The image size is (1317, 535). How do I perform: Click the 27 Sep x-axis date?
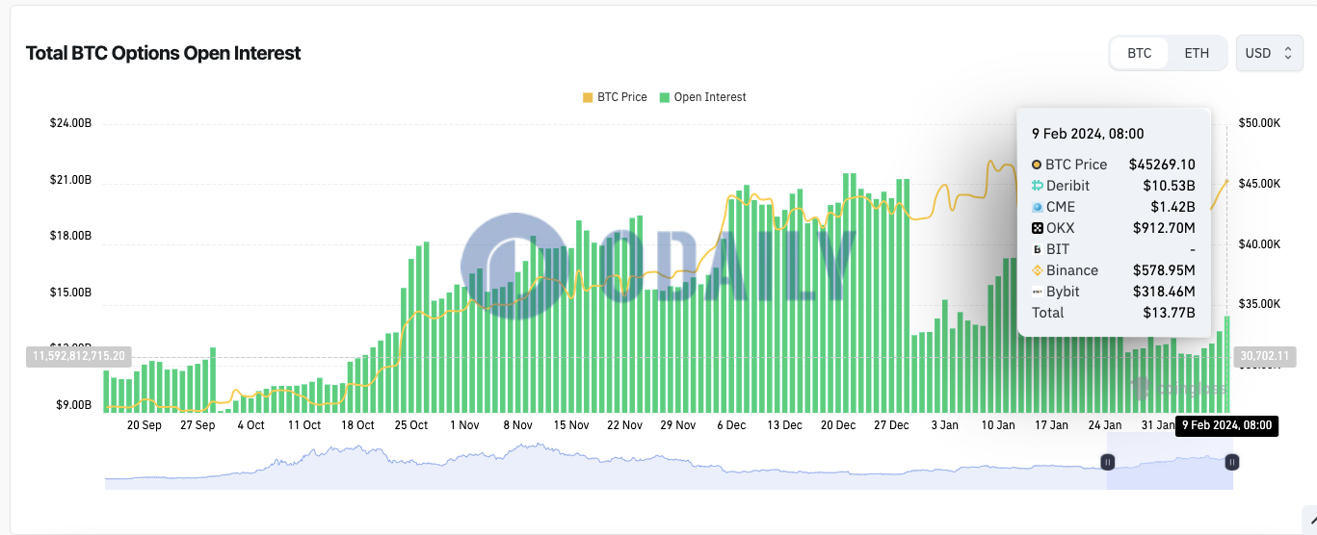(198, 424)
